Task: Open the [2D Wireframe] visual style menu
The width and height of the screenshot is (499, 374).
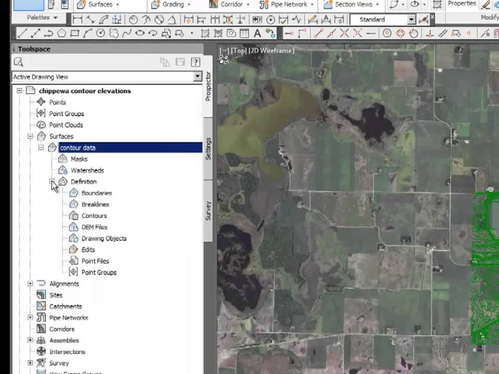Action: [271, 50]
